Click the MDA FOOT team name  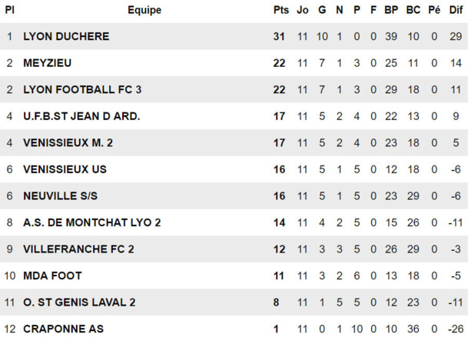point(52,276)
